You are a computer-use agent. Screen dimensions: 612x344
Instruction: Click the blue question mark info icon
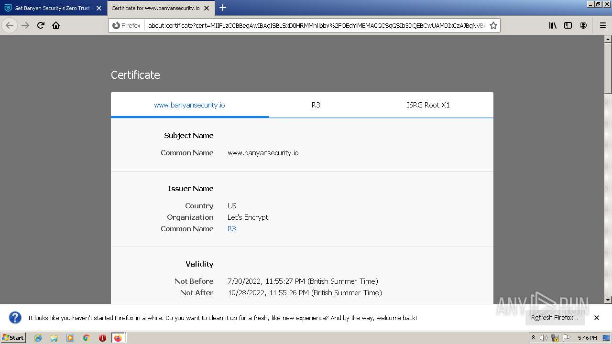pyautogui.click(x=15, y=318)
